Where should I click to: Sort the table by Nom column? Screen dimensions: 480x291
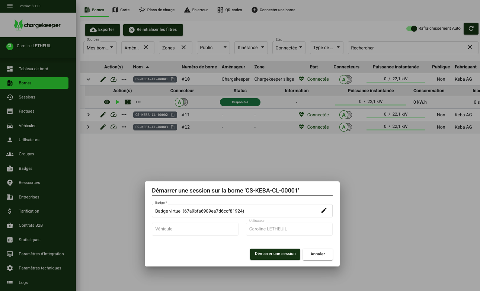click(138, 67)
